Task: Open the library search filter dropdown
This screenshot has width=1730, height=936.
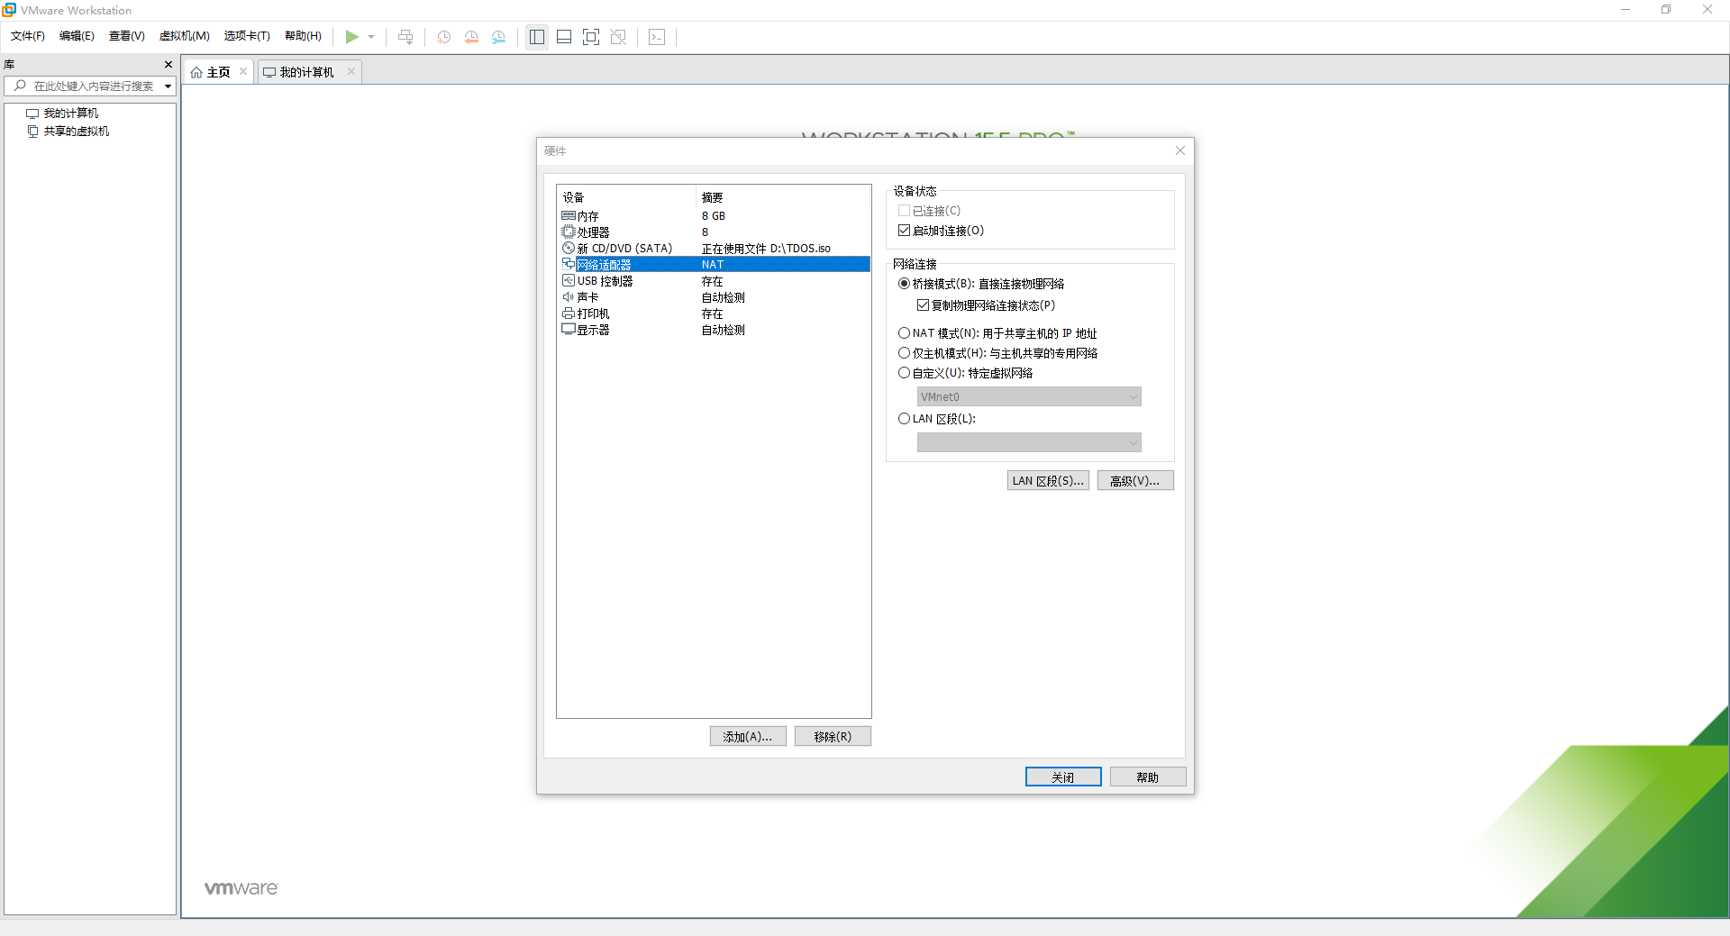Action: click(x=168, y=86)
